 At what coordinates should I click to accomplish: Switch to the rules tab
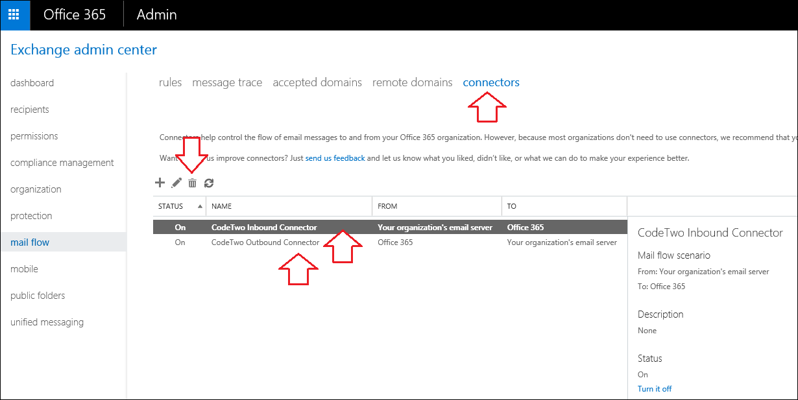[x=170, y=82]
